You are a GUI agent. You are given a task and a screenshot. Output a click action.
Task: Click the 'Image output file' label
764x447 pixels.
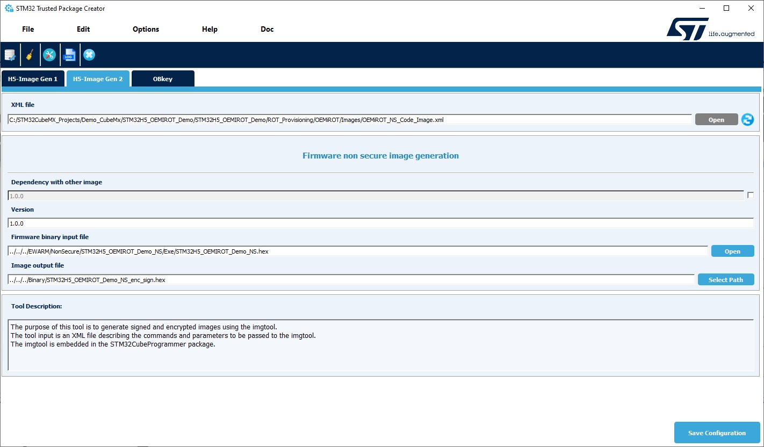pos(38,265)
